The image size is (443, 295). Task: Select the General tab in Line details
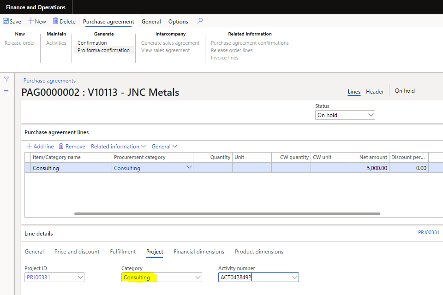tap(34, 252)
